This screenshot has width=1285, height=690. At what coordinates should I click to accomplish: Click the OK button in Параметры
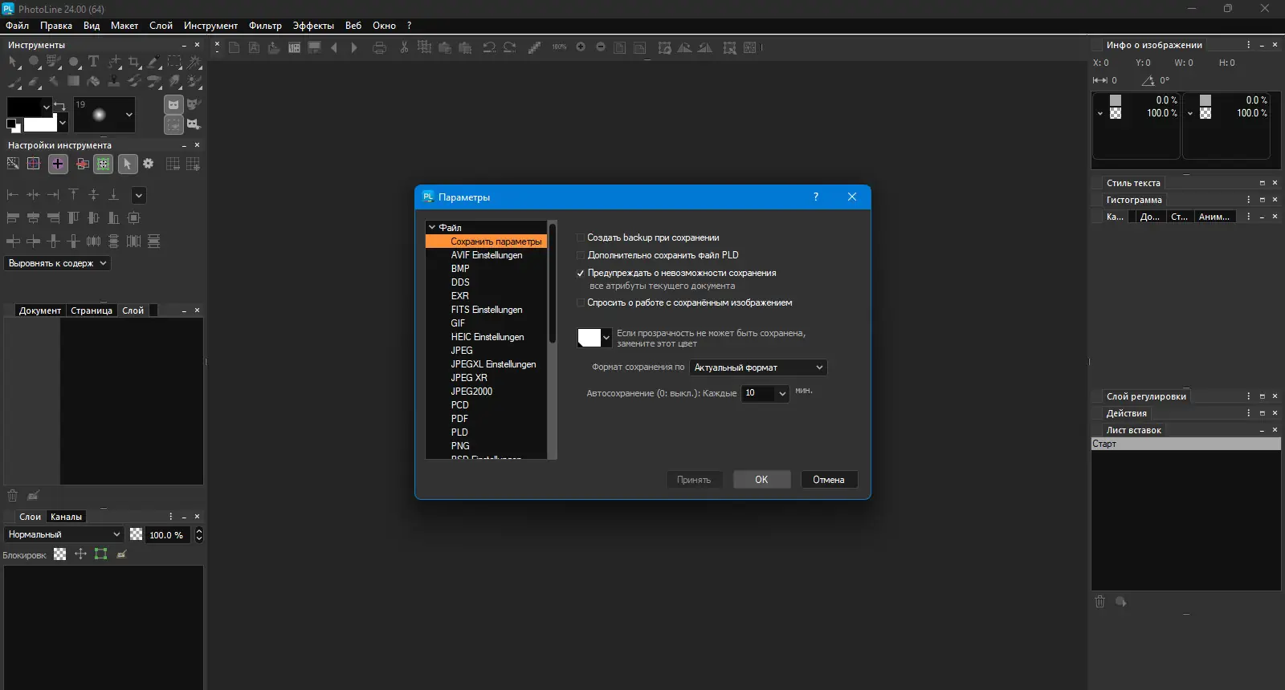tap(761, 480)
